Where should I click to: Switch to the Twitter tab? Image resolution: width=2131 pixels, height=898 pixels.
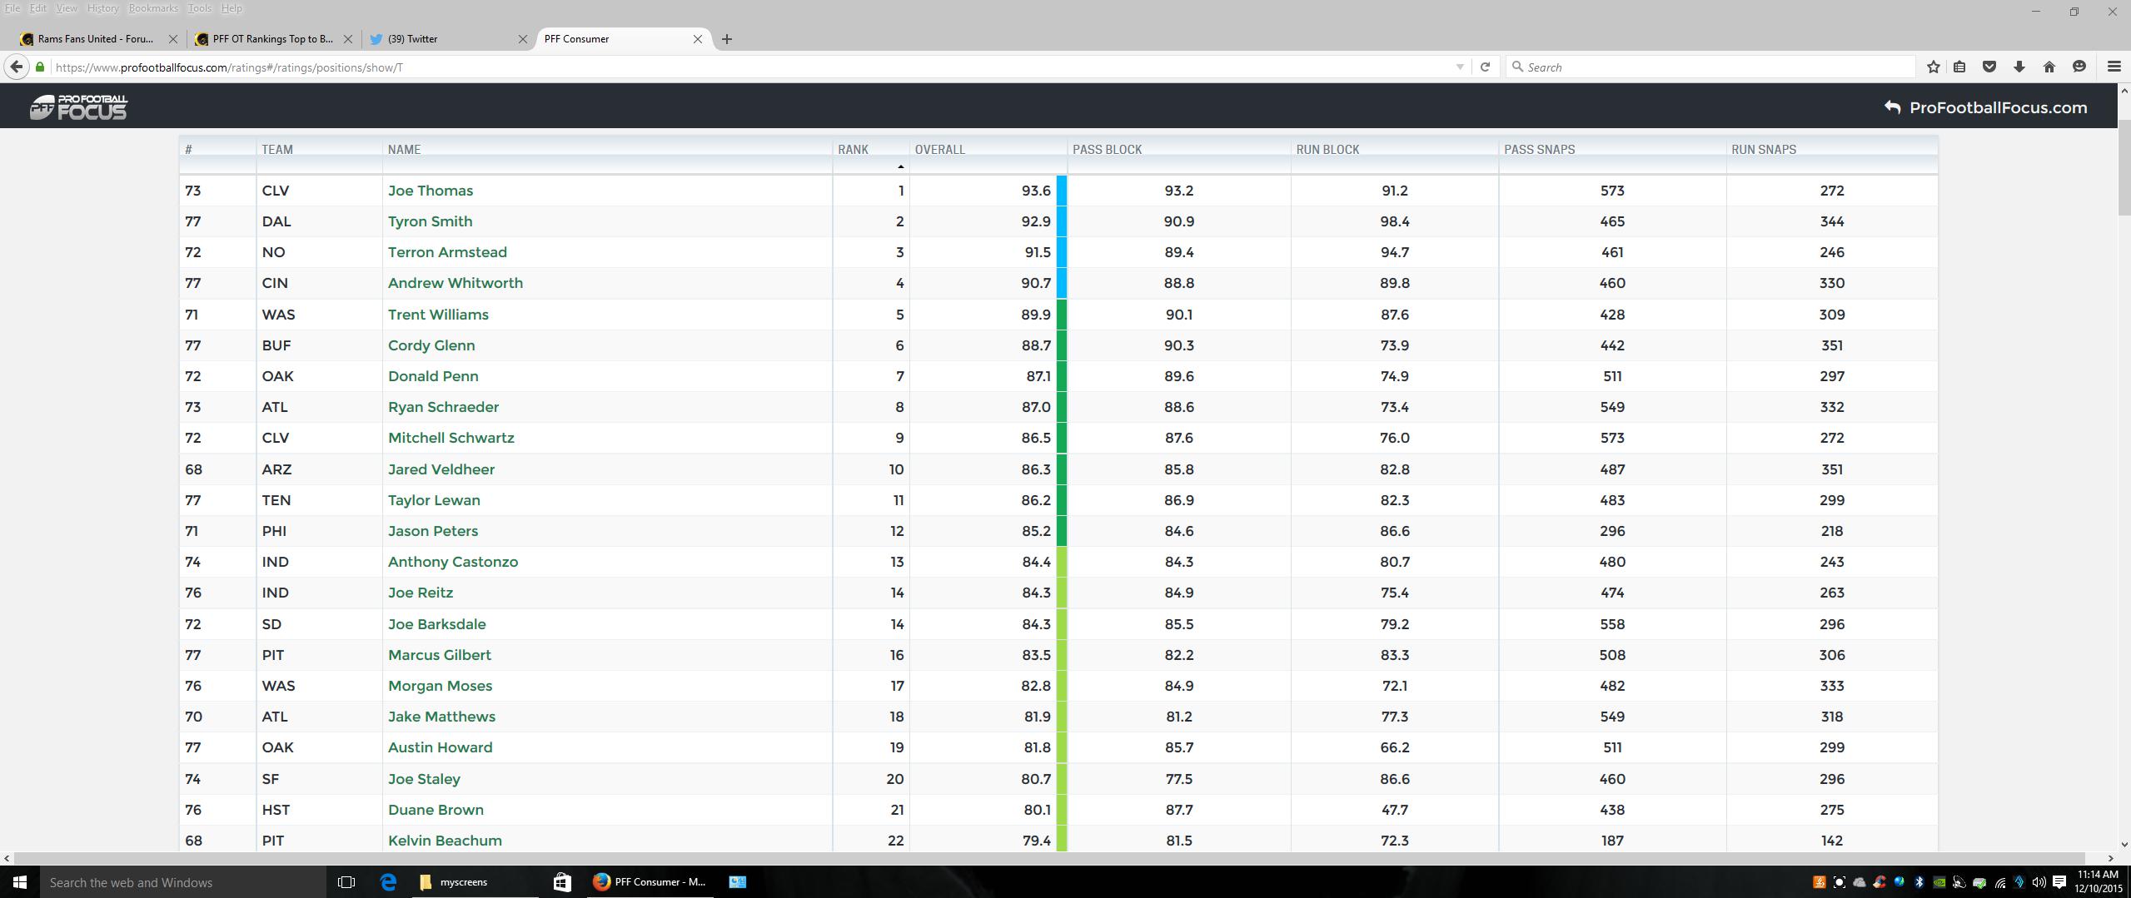click(448, 39)
